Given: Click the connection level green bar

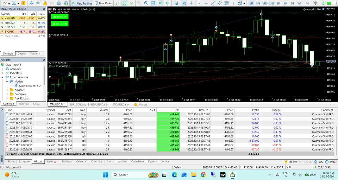Looking at the screenshot, I should [x=331, y=3].
